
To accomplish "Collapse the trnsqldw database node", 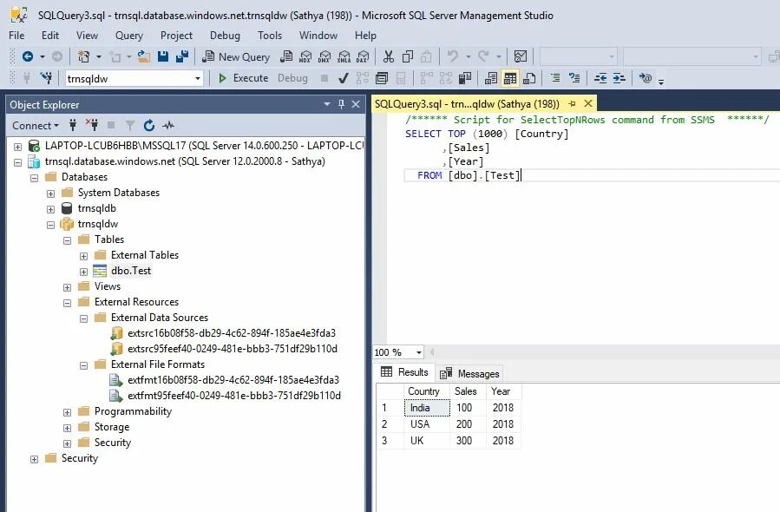I will click(x=50, y=225).
